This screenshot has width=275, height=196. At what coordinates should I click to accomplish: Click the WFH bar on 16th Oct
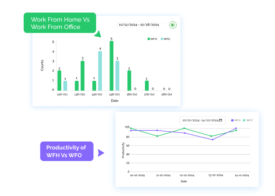click(129, 80)
